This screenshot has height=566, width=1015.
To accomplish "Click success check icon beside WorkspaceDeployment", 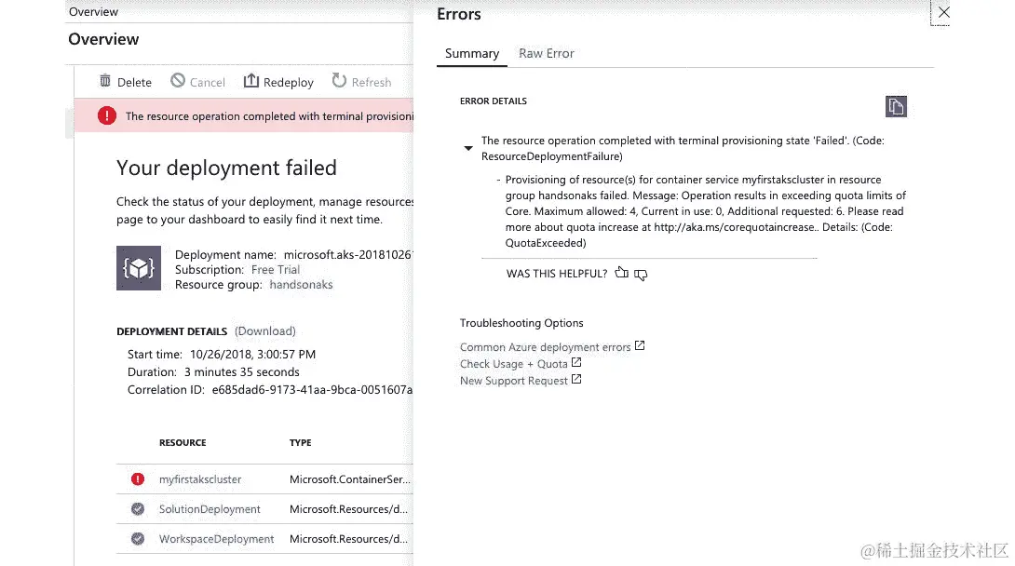I will pyautogui.click(x=138, y=539).
